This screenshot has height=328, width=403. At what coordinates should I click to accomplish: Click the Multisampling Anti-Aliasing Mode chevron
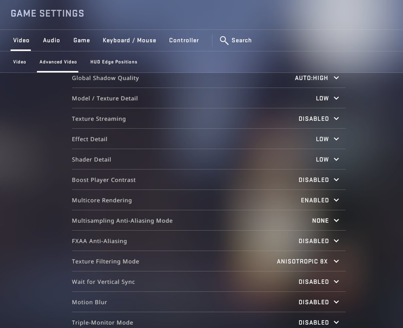336,221
